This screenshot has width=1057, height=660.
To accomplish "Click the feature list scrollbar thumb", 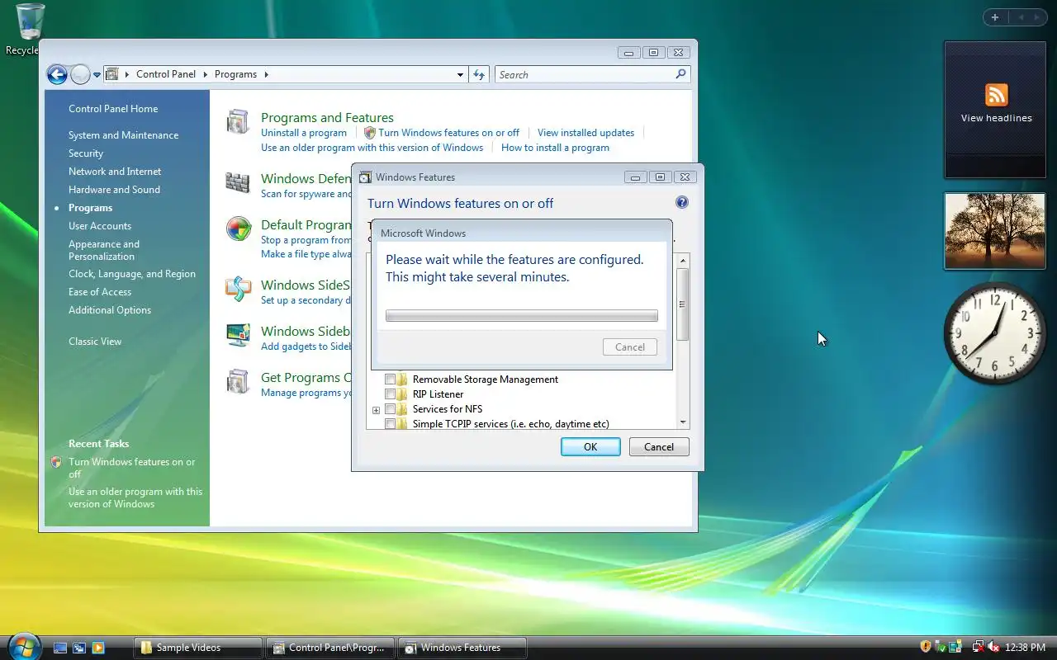I will click(682, 304).
